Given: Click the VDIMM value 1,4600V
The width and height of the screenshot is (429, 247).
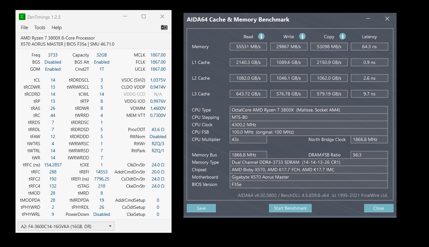Looking at the screenshot, I should tap(158, 108).
